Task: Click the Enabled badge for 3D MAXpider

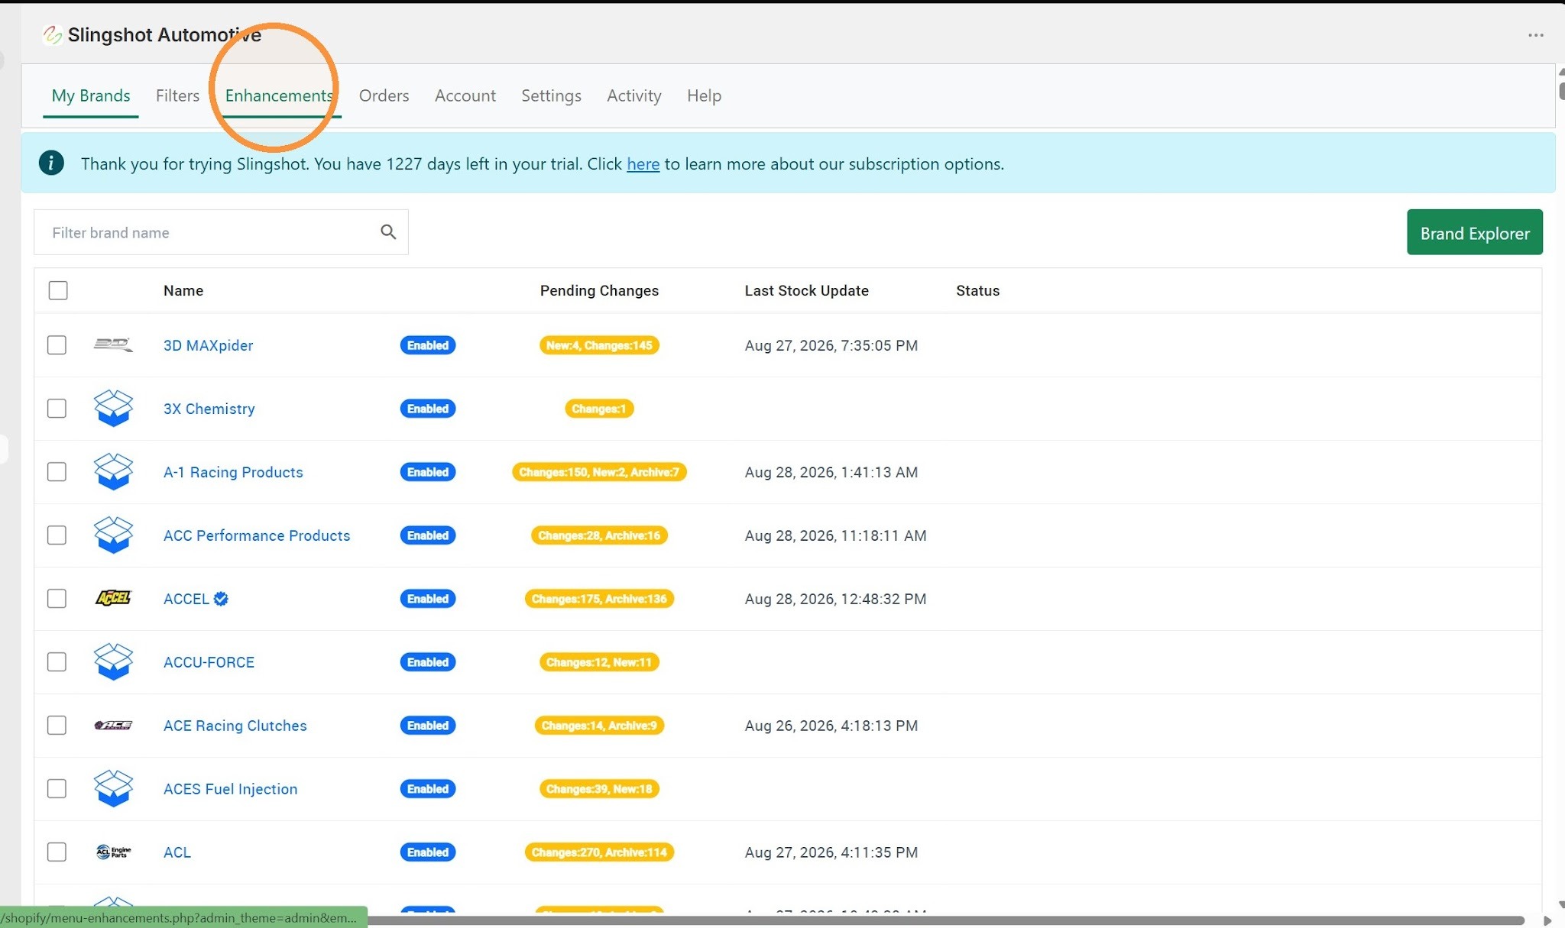Action: click(x=428, y=345)
